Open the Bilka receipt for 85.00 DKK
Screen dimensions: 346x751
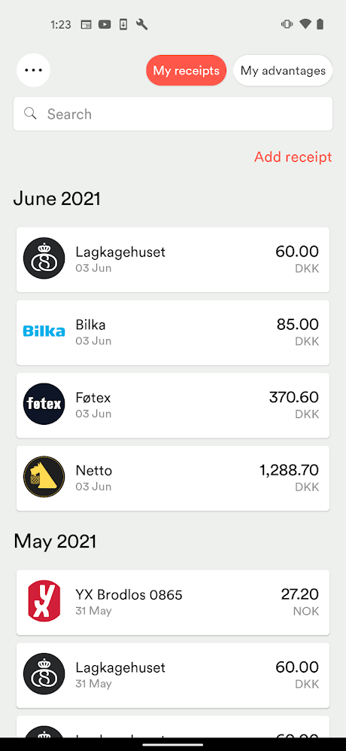[173, 332]
